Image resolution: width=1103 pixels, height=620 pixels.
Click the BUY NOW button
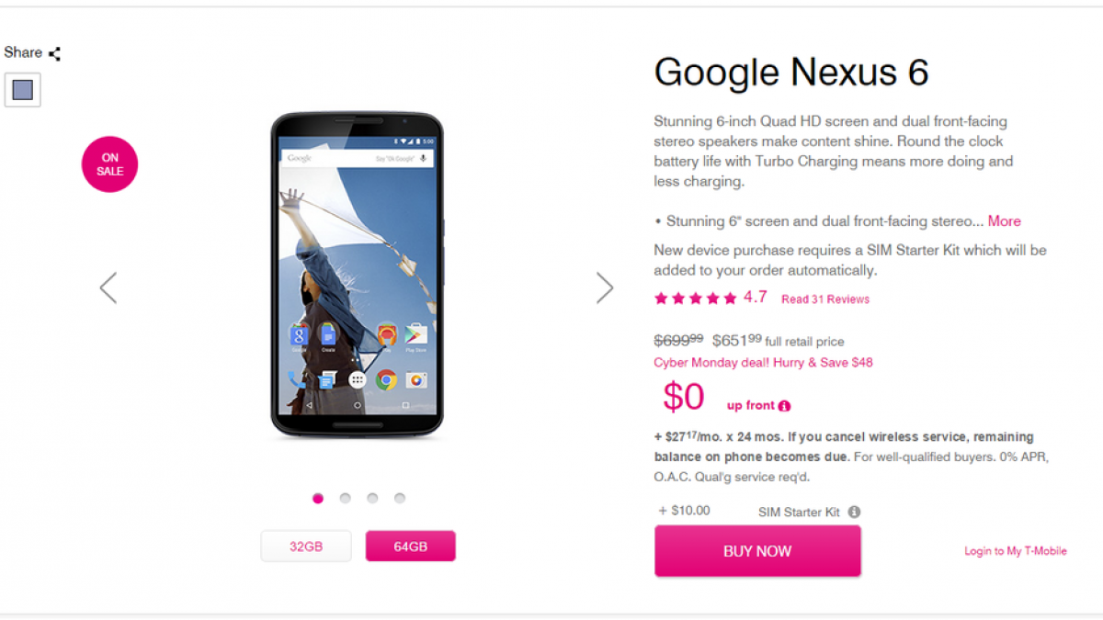click(757, 551)
